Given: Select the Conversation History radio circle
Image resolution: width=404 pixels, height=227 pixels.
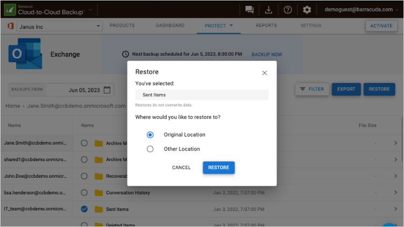Looking at the screenshot, I should point(84,193).
